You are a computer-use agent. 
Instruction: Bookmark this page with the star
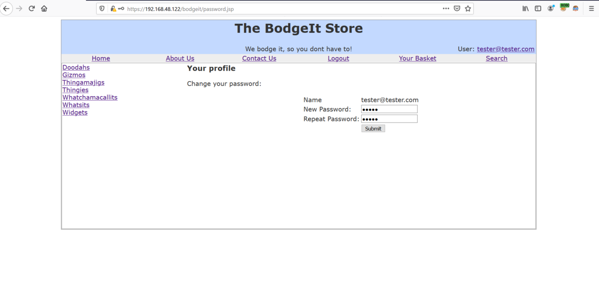(x=468, y=8)
